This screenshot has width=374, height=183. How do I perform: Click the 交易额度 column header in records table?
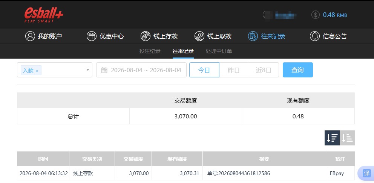click(133, 159)
